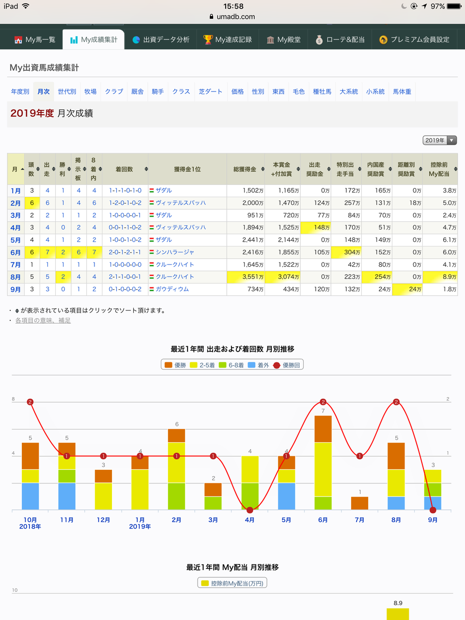Image resolution: width=465 pixels, height=620 pixels.
Task: Sort the 総獲得金 column
Action: (x=262, y=168)
